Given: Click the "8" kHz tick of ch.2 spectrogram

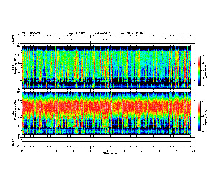Looking at the screenshot, I should (x=19, y=101).
